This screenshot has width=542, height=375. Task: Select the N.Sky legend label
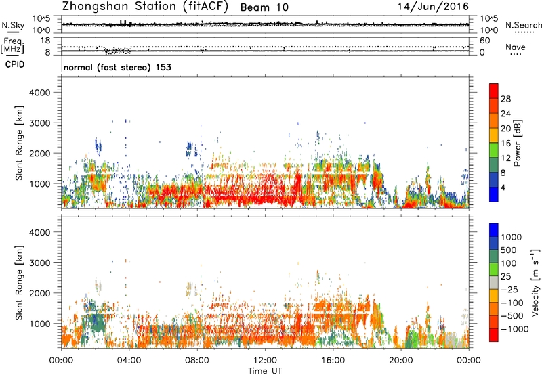click(x=13, y=25)
